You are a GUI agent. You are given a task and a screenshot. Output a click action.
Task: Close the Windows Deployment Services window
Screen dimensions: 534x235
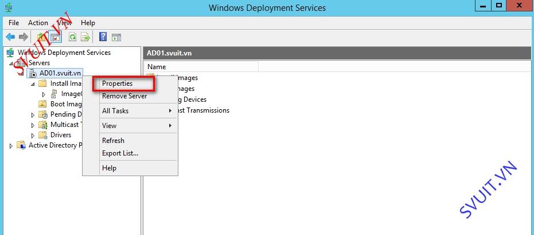pyautogui.click(x=519, y=5)
